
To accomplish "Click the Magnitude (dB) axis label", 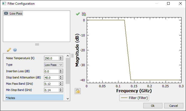I will (x=77, y=50).
